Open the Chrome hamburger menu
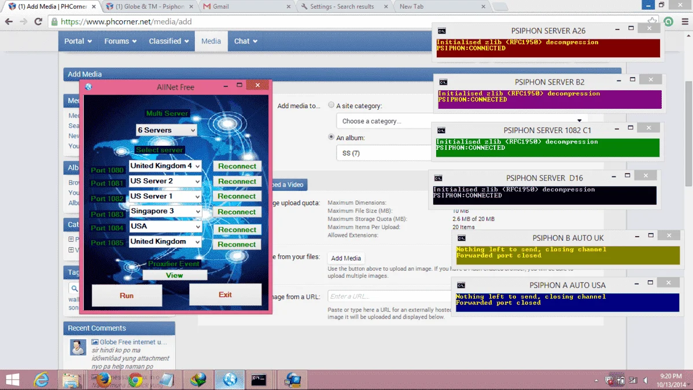This screenshot has height=390, width=693. point(685,21)
